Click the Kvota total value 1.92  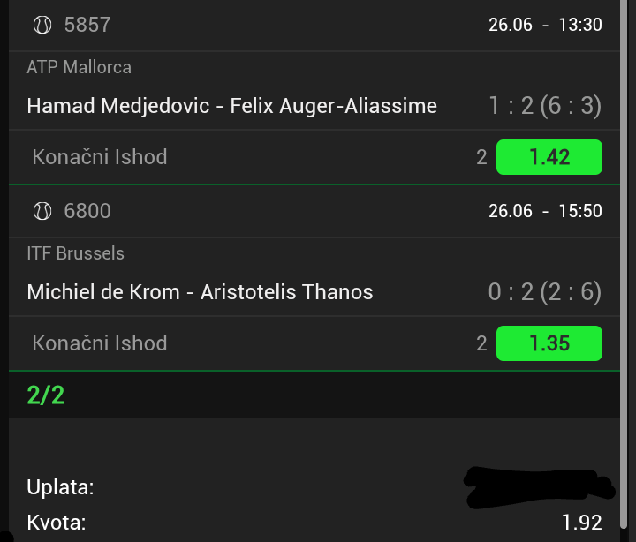coord(581,523)
